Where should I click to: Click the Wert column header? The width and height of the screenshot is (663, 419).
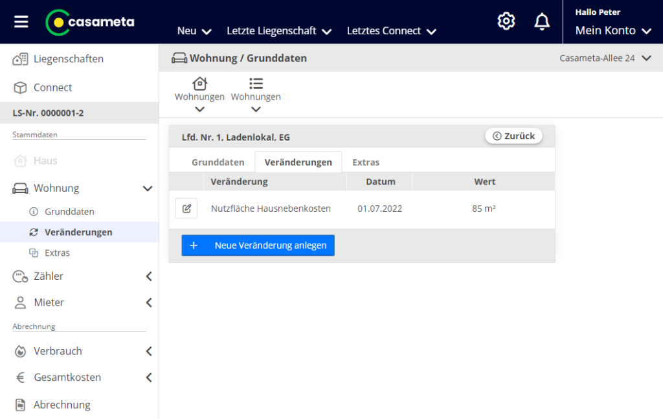coord(484,182)
